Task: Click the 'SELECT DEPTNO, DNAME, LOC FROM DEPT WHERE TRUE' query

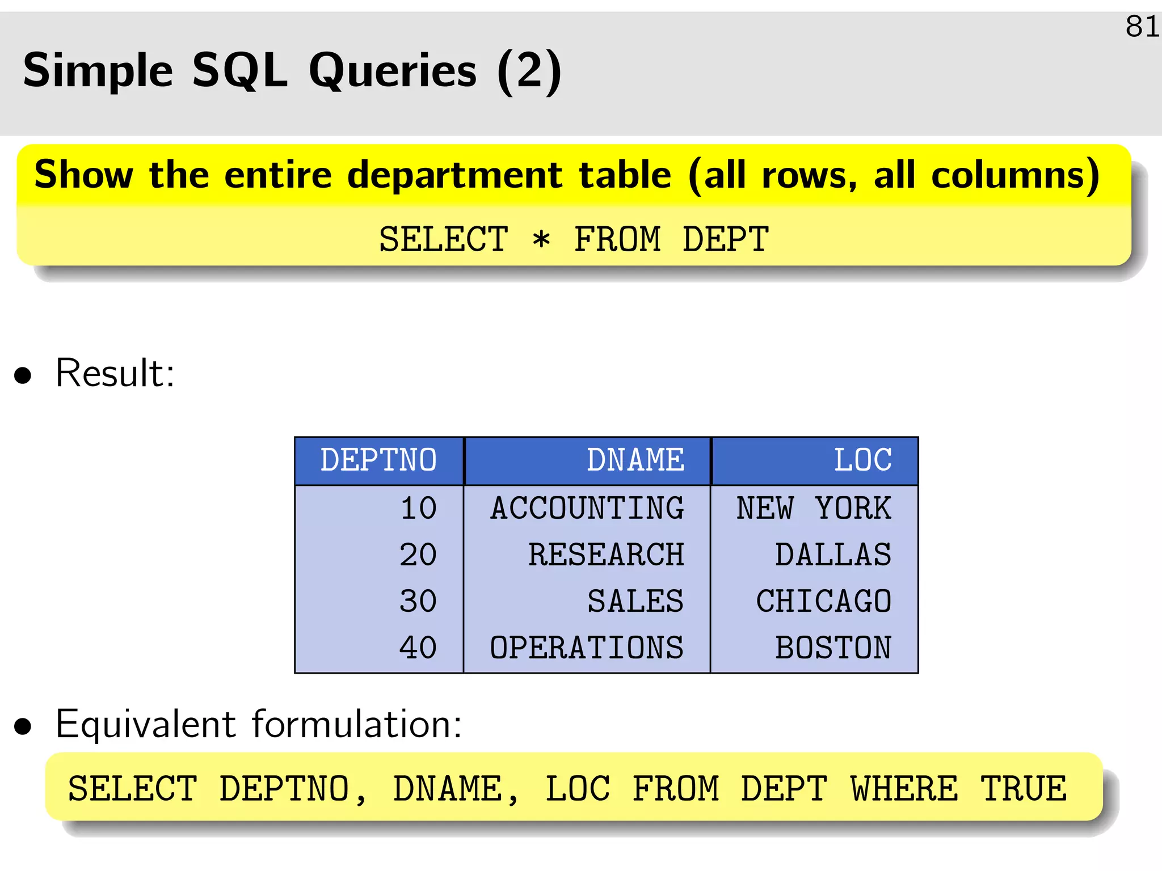Action: [567, 789]
